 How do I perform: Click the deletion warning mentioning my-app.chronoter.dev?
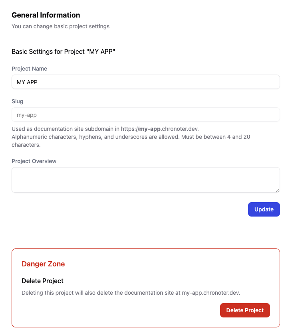pyautogui.click(x=131, y=293)
